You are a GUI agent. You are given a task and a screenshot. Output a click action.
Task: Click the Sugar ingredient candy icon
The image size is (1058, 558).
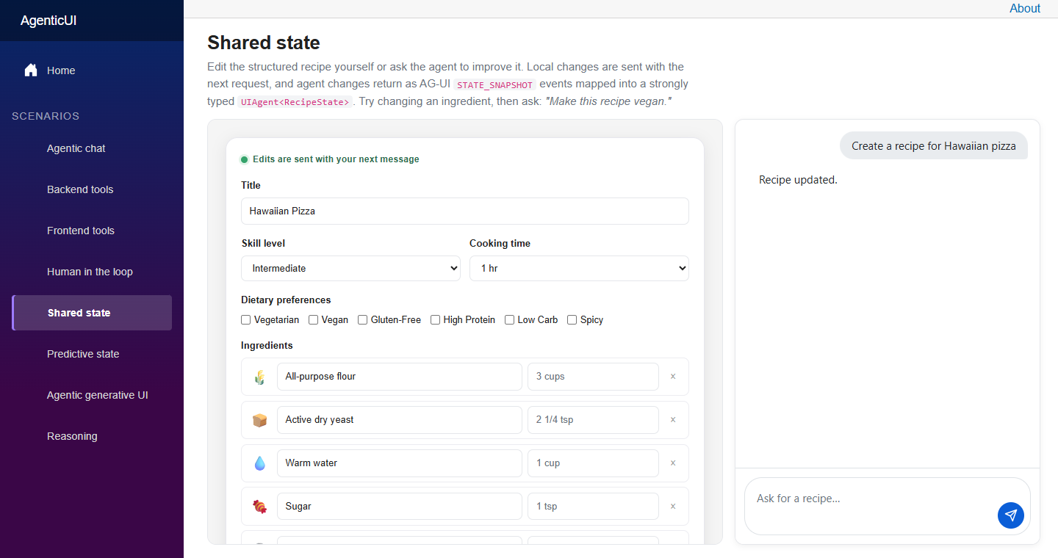(259, 507)
